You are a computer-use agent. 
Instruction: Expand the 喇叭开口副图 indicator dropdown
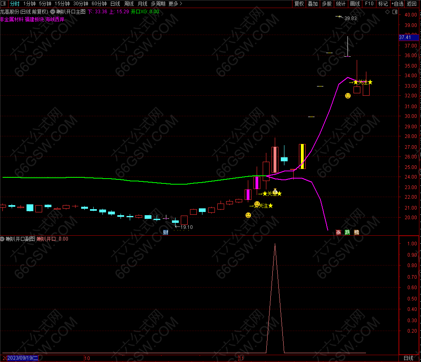click(x=2, y=239)
